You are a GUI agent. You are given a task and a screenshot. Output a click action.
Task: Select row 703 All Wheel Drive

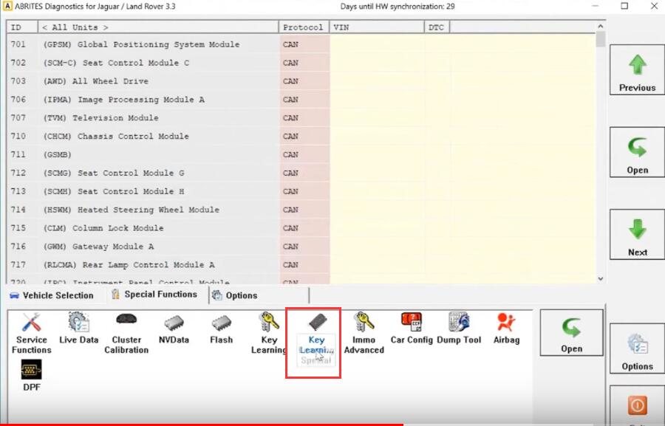(301, 81)
